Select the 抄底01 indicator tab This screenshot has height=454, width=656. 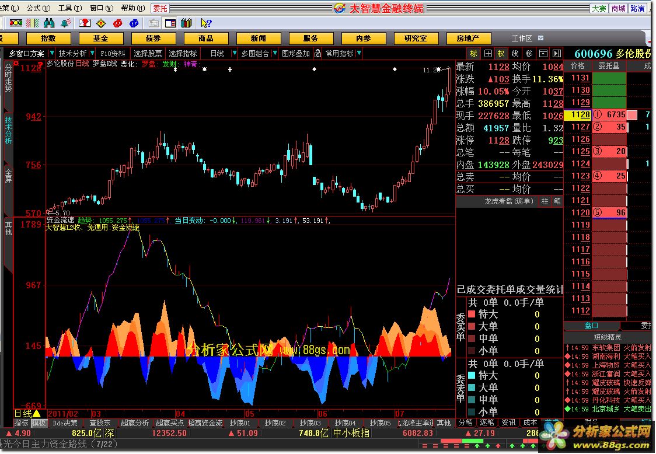click(240, 423)
